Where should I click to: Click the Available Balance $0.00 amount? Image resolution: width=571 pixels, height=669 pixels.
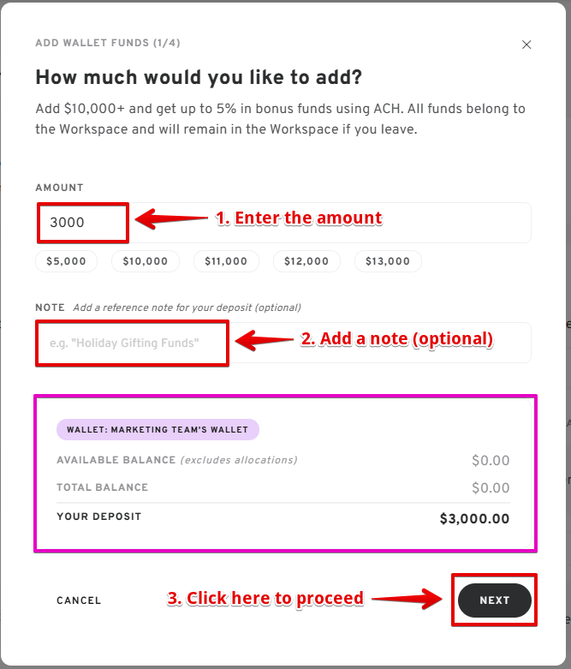[x=491, y=460]
